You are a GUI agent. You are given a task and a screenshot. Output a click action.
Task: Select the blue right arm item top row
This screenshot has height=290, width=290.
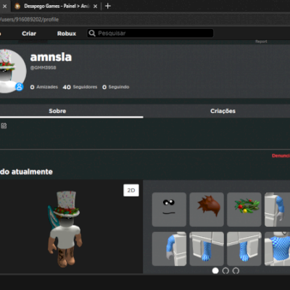point(277,210)
